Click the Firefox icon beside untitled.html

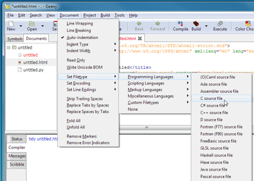point(19,62)
